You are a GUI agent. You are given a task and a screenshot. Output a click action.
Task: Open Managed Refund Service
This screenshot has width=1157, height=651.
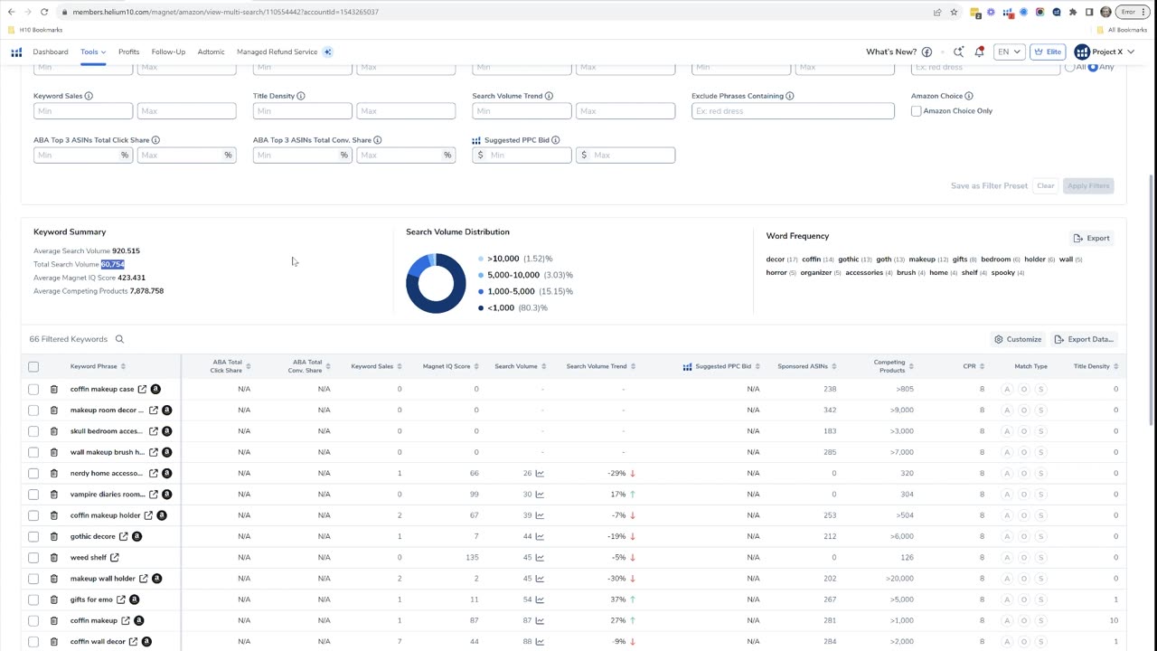(x=277, y=52)
